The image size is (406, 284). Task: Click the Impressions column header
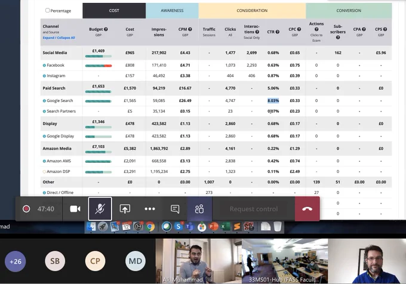(x=159, y=32)
